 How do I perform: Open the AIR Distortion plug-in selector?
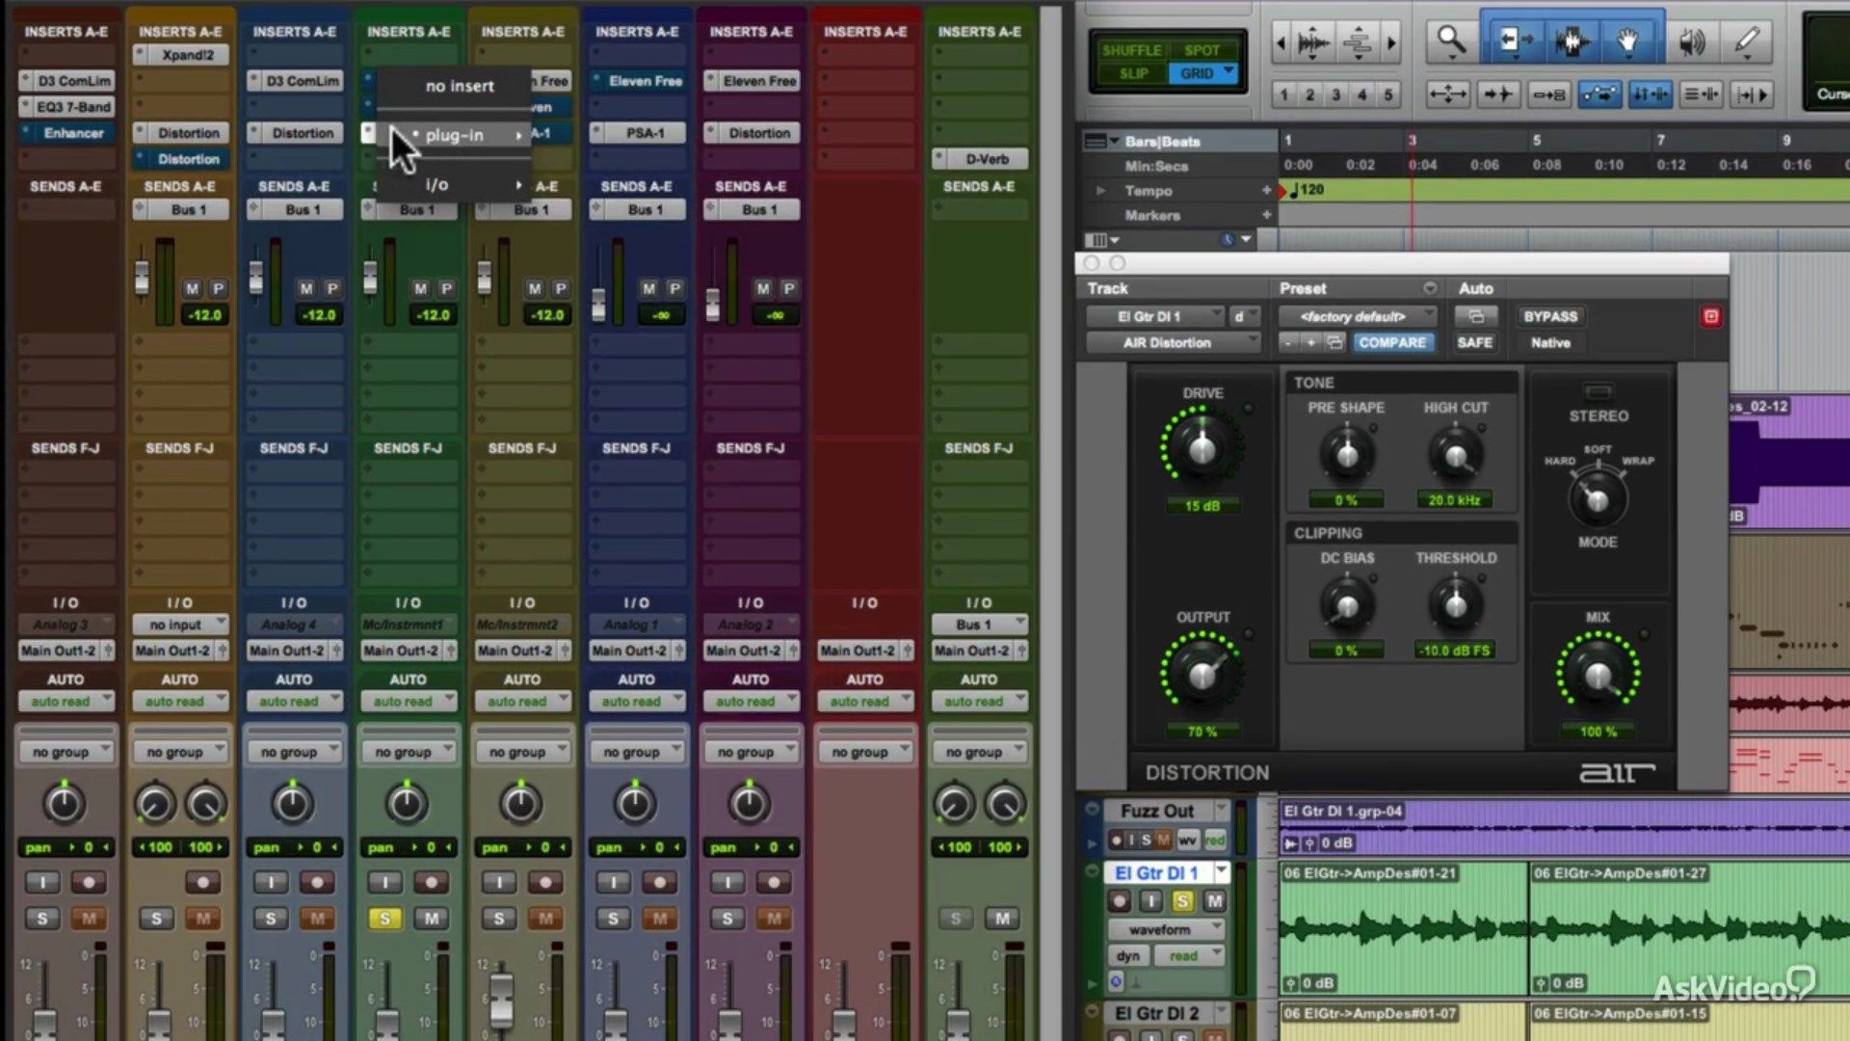[x=1173, y=342]
